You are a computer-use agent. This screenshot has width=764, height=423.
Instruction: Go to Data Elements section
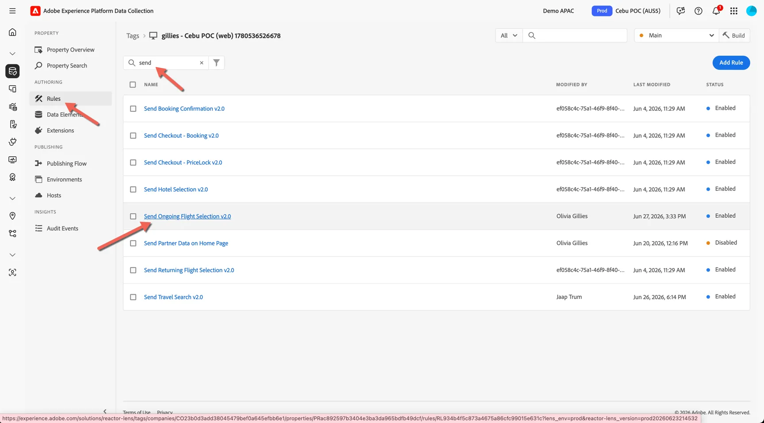click(x=70, y=114)
